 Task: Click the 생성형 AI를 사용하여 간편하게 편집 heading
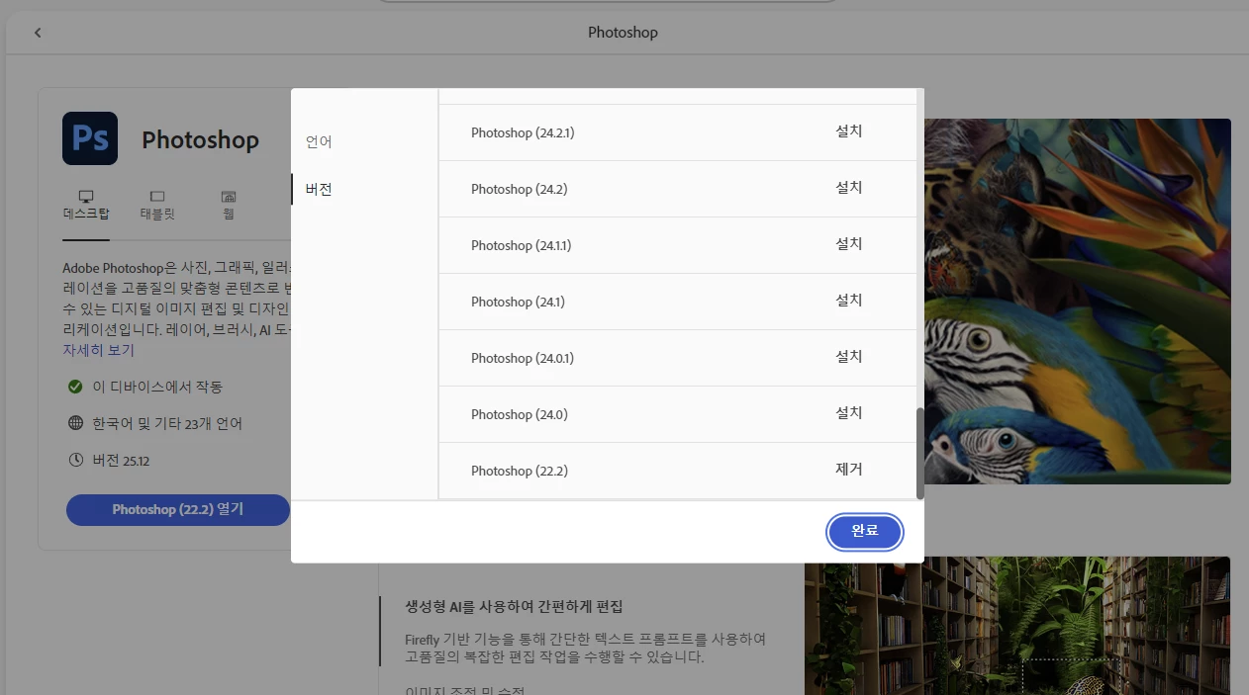(514, 607)
